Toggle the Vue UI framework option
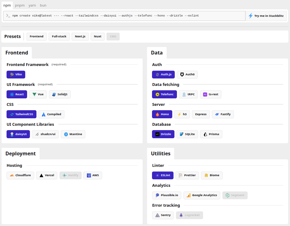 (38, 94)
